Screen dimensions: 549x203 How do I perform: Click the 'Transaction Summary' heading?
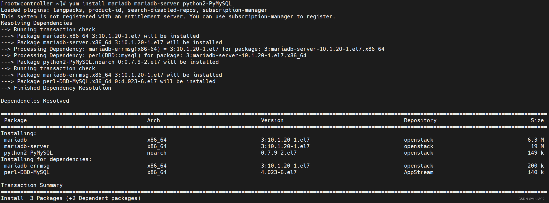(32, 185)
